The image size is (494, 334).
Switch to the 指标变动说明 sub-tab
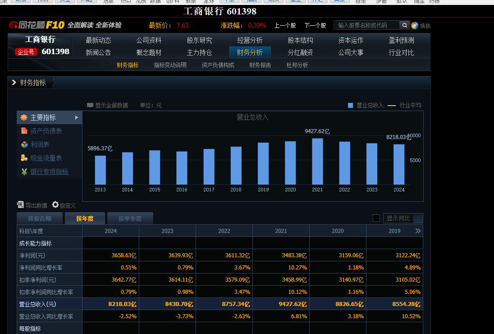click(x=170, y=65)
